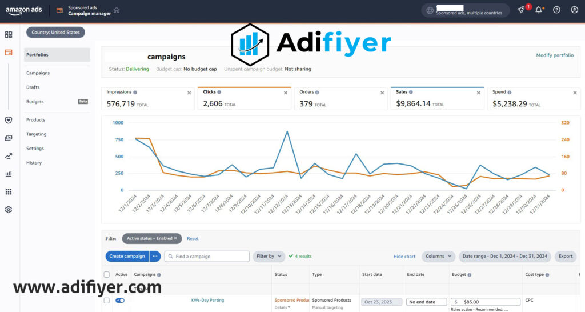This screenshot has width=585, height=312.
Task: Remove the Spend metric card
Action: click(x=575, y=93)
